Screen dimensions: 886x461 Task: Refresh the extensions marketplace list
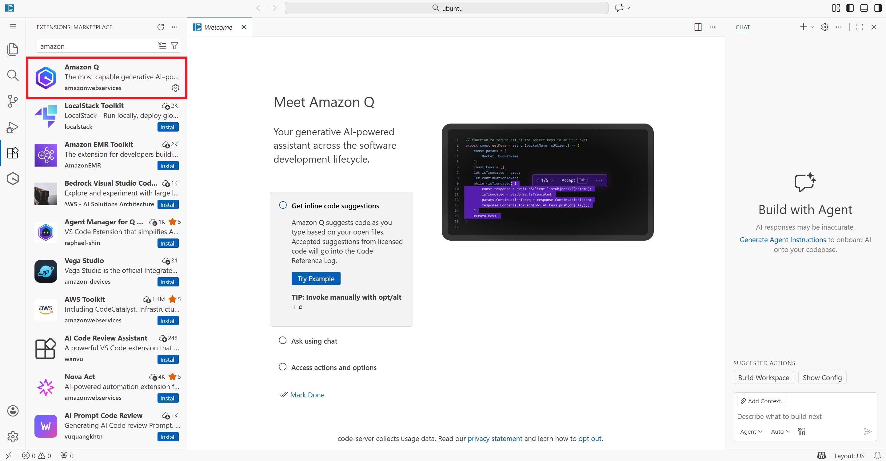click(161, 27)
